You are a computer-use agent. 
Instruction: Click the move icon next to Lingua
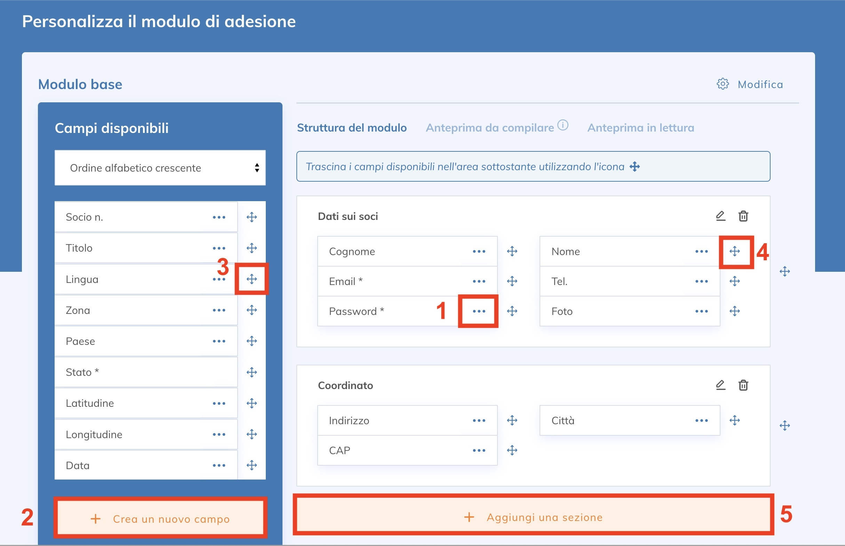tap(252, 279)
